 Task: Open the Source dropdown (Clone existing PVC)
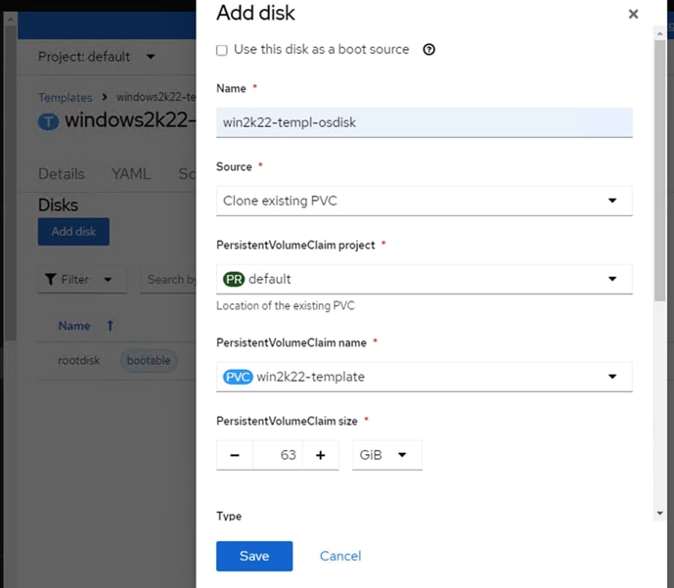(425, 201)
